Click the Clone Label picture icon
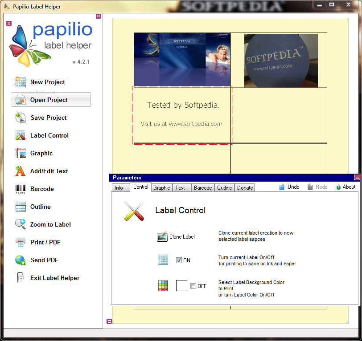The image size is (362, 341). (x=162, y=236)
